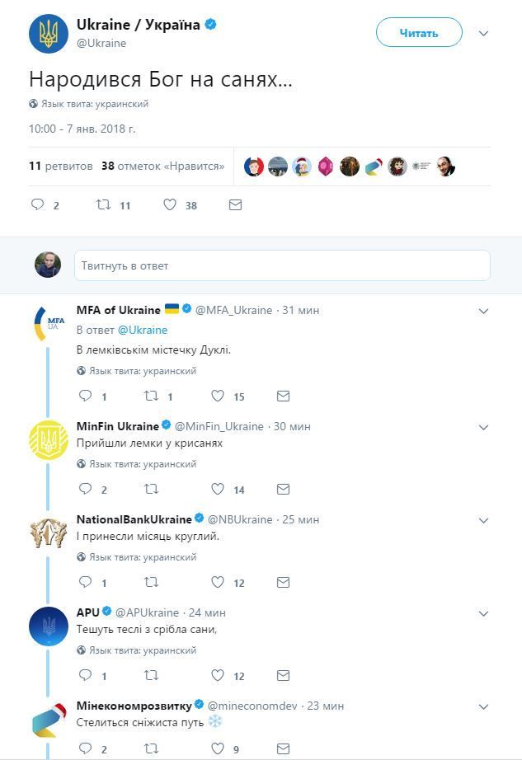
Task: Open MinFin Ukraine profile avatar
Action: tap(48, 440)
